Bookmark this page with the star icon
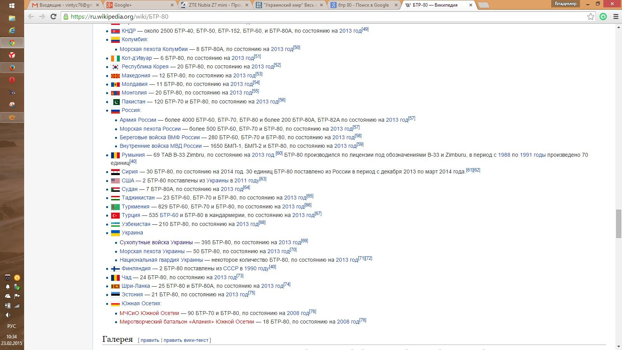Viewport: 622px width, 350px height. (x=591, y=16)
